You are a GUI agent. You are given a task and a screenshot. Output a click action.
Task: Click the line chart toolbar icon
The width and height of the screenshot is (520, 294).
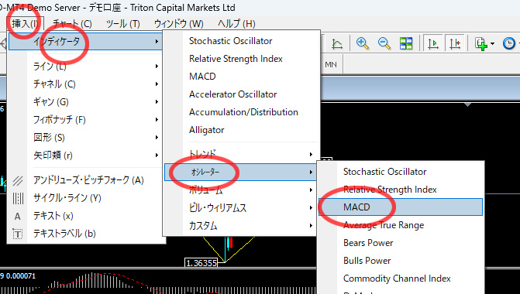tap(337, 43)
